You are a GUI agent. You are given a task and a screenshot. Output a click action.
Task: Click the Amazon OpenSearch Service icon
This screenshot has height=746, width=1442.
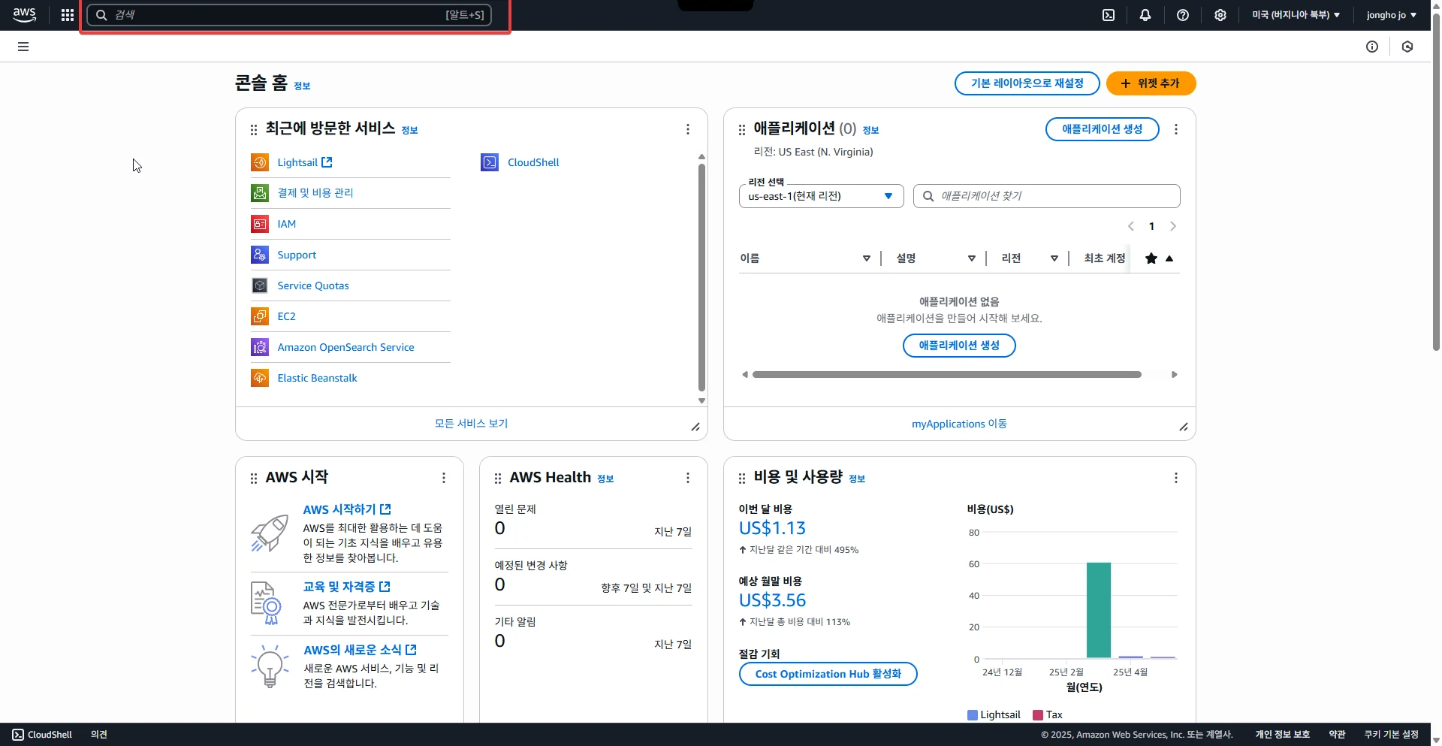tap(260, 347)
